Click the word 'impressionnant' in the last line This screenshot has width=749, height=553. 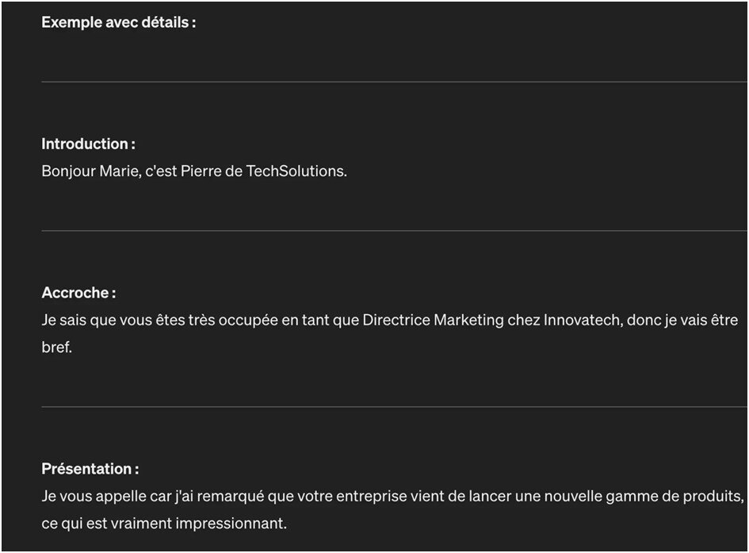point(230,524)
